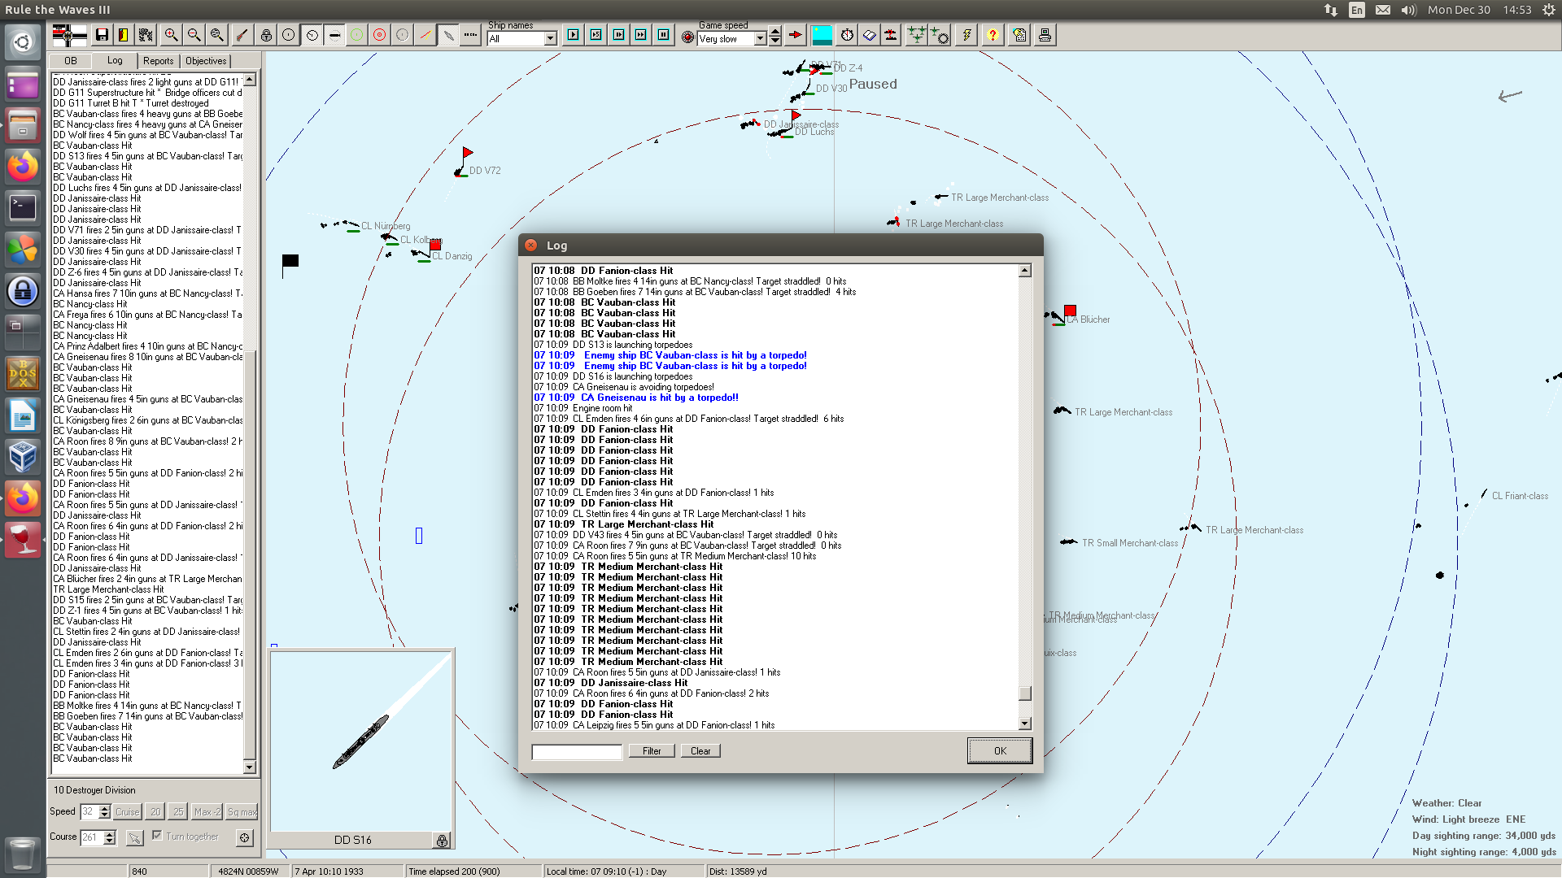Screen dimensions: 1562x878
Task: Click the lightning bolt icon
Action: tap(966, 35)
